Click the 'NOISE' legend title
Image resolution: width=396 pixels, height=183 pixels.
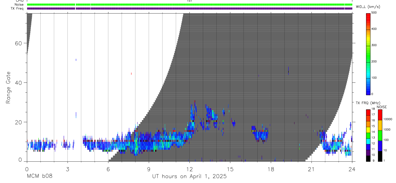(382, 107)
